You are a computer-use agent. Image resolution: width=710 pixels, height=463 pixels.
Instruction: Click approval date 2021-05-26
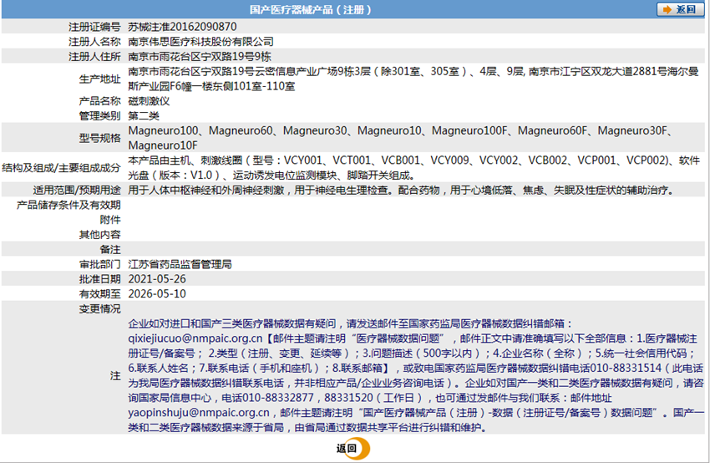point(157,279)
